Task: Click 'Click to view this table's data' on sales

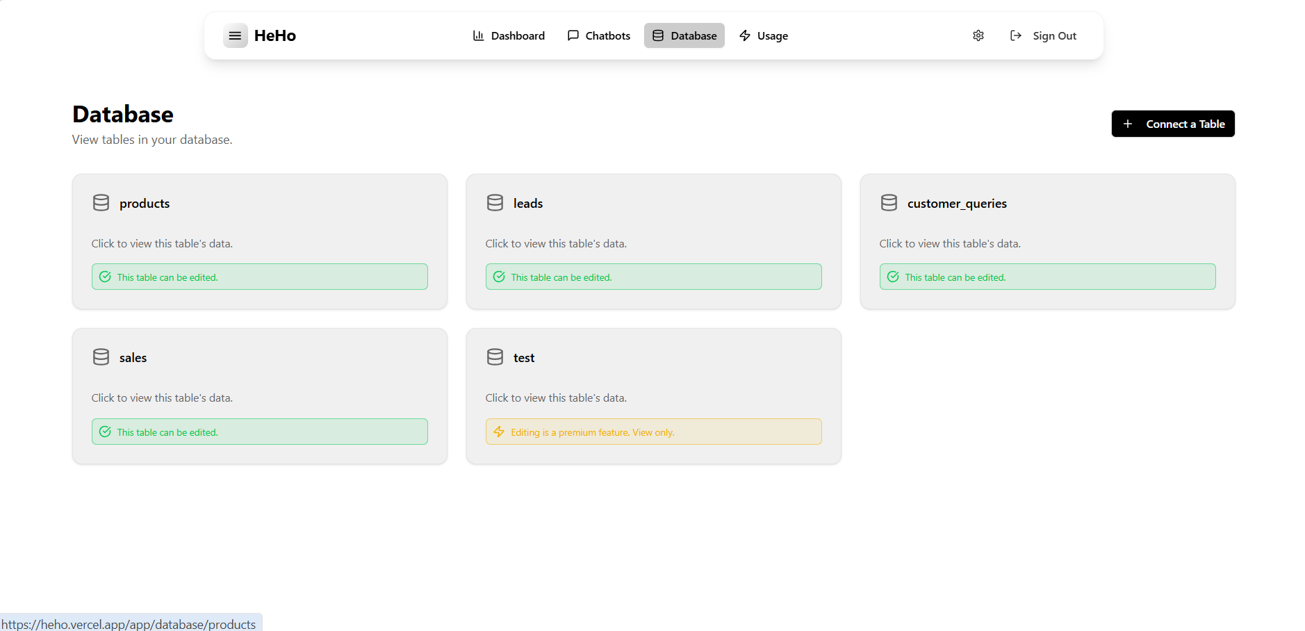Action: (x=162, y=398)
